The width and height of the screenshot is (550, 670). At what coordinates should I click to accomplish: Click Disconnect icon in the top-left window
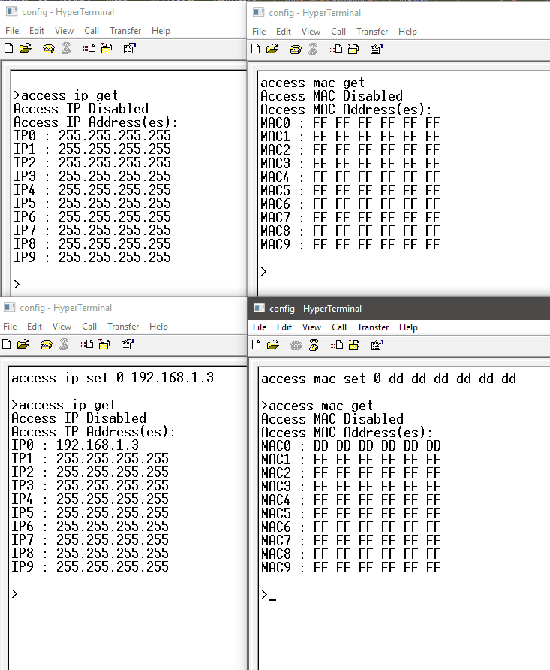point(67,48)
